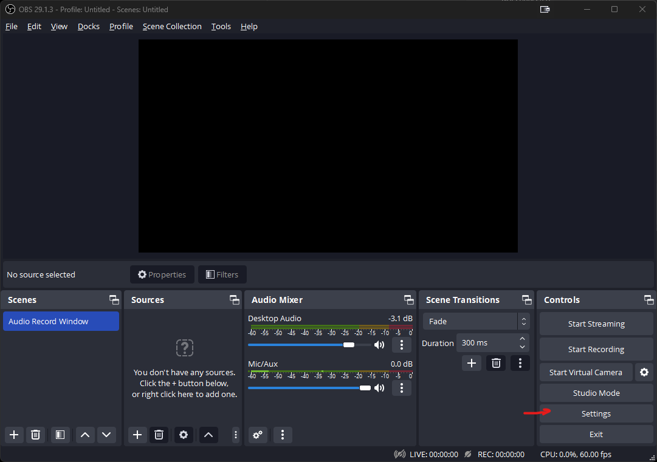Open the Tools menu

pyautogui.click(x=221, y=26)
